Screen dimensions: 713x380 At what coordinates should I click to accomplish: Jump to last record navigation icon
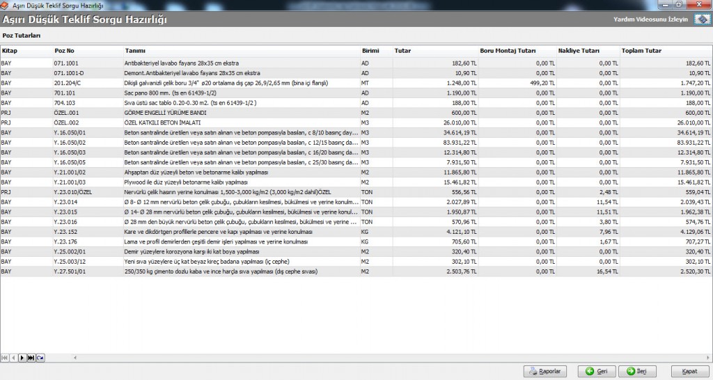pos(31,357)
